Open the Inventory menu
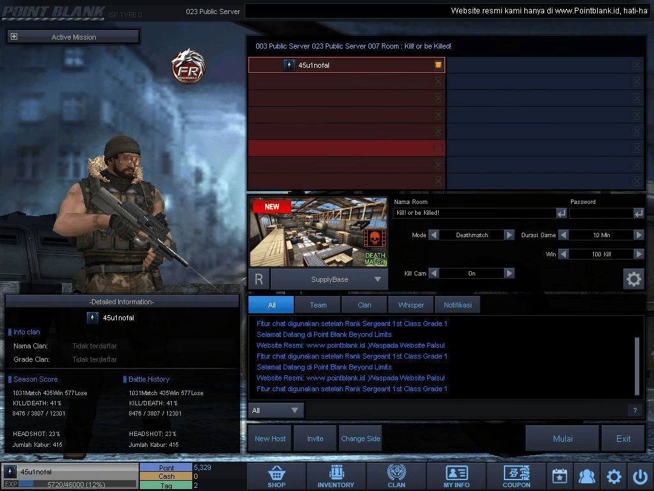 [x=336, y=476]
